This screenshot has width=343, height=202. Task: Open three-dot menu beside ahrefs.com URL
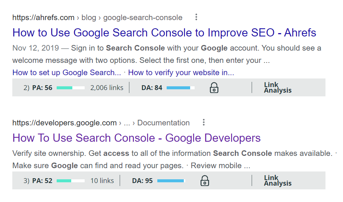[x=196, y=17]
